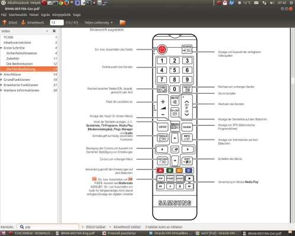Switch to BN46-00319A-Eng.pdf in taskbar
Viewport: 295px width, 236px height.
(76, 233)
